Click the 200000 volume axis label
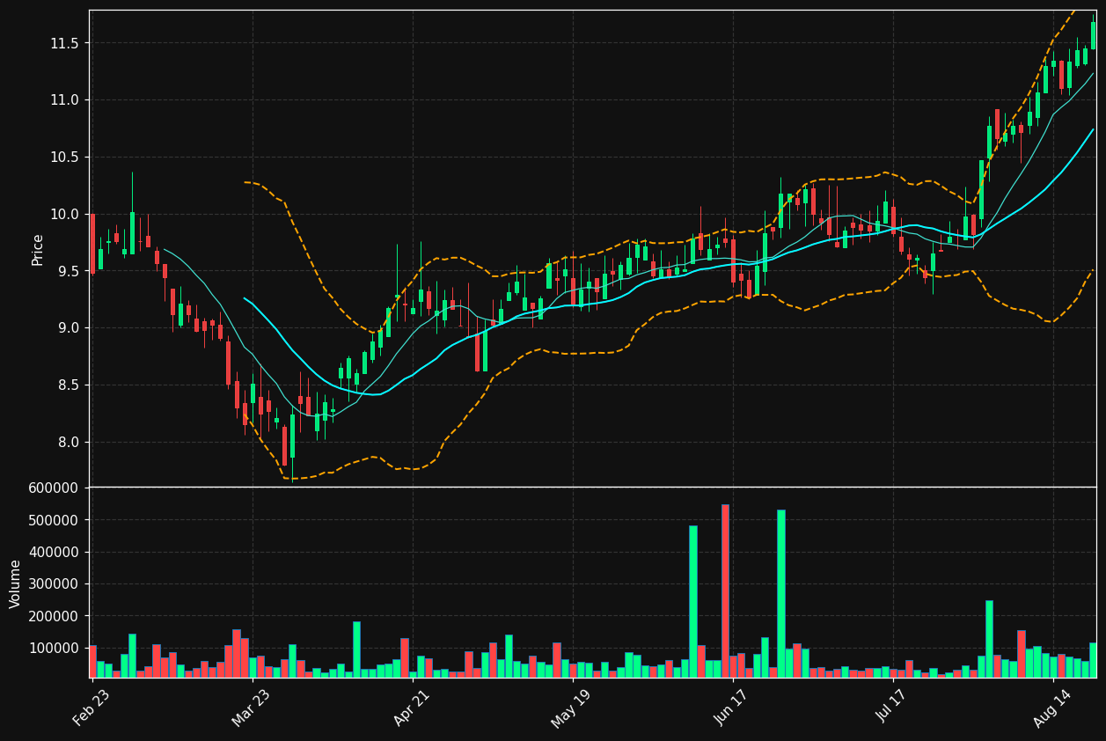Viewport: 1106px width, 741px height. coord(54,616)
